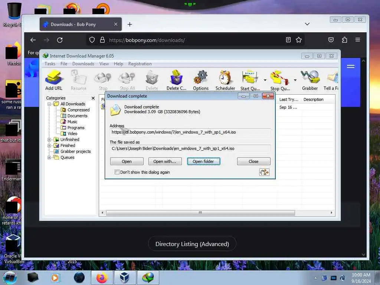The image size is (380, 285).
Task: Click the file saved as path field
Action: click(190, 148)
